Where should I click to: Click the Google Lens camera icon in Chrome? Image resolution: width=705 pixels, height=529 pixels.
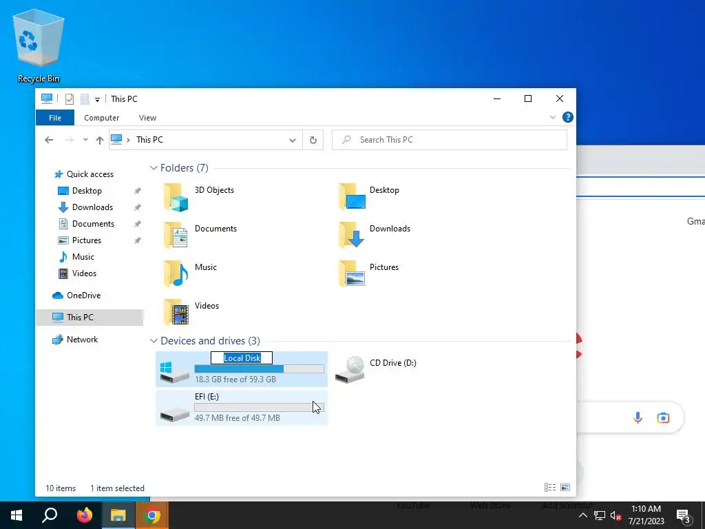tap(663, 418)
